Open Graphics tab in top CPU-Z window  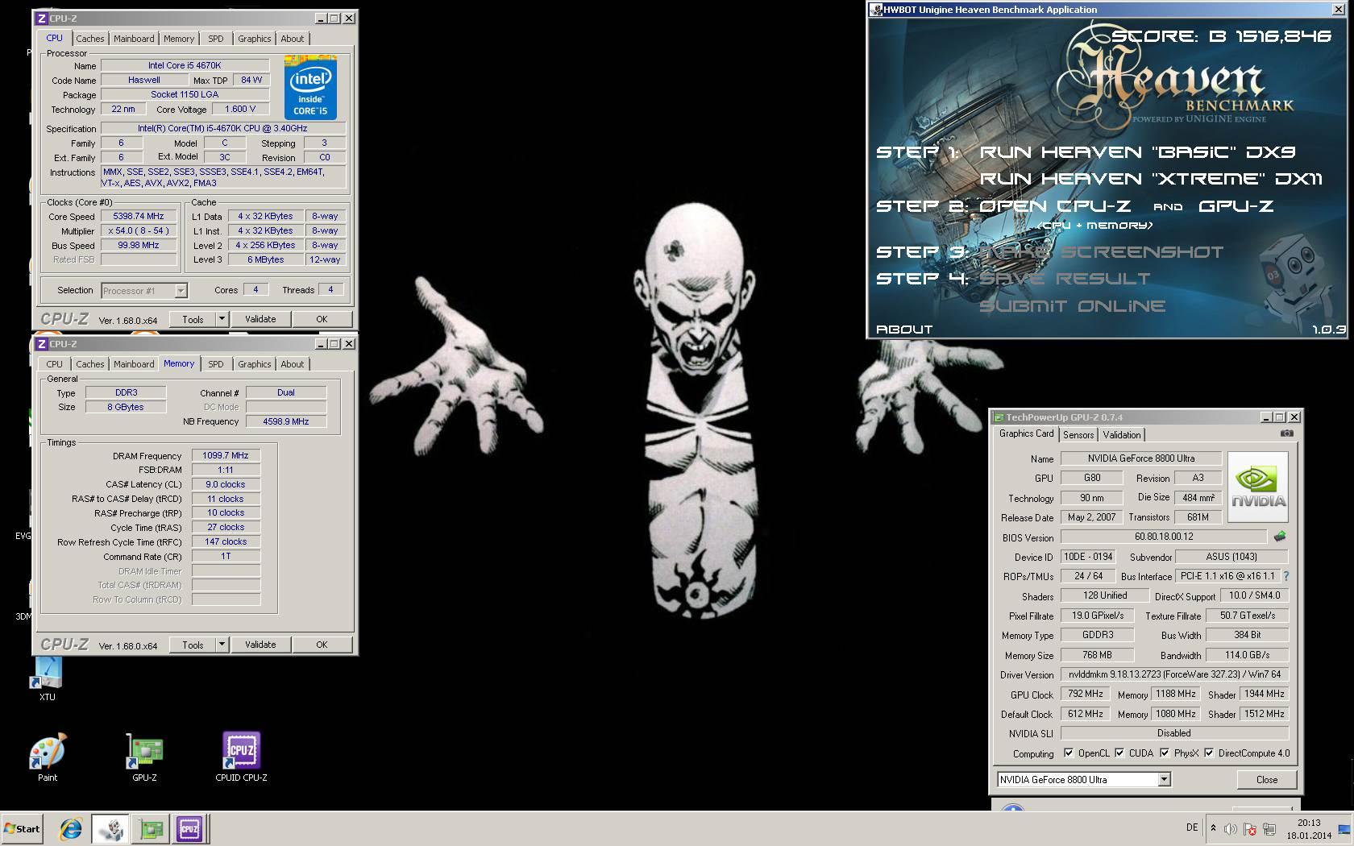tap(255, 39)
